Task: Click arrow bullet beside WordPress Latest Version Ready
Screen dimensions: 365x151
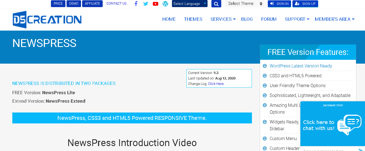Action: pyautogui.click(x=265, y=66)
